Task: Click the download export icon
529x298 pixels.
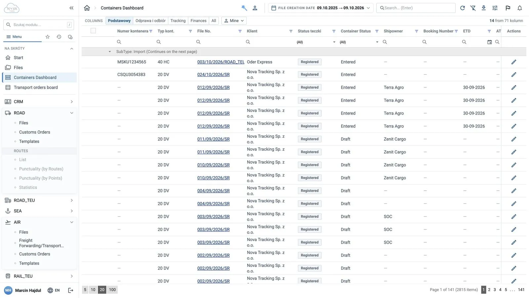Action: (x=484, y=8)
